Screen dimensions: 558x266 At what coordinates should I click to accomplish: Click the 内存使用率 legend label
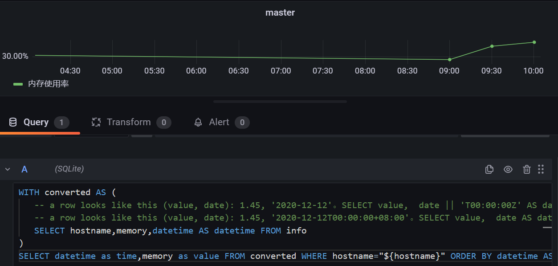tap(48, 84)
